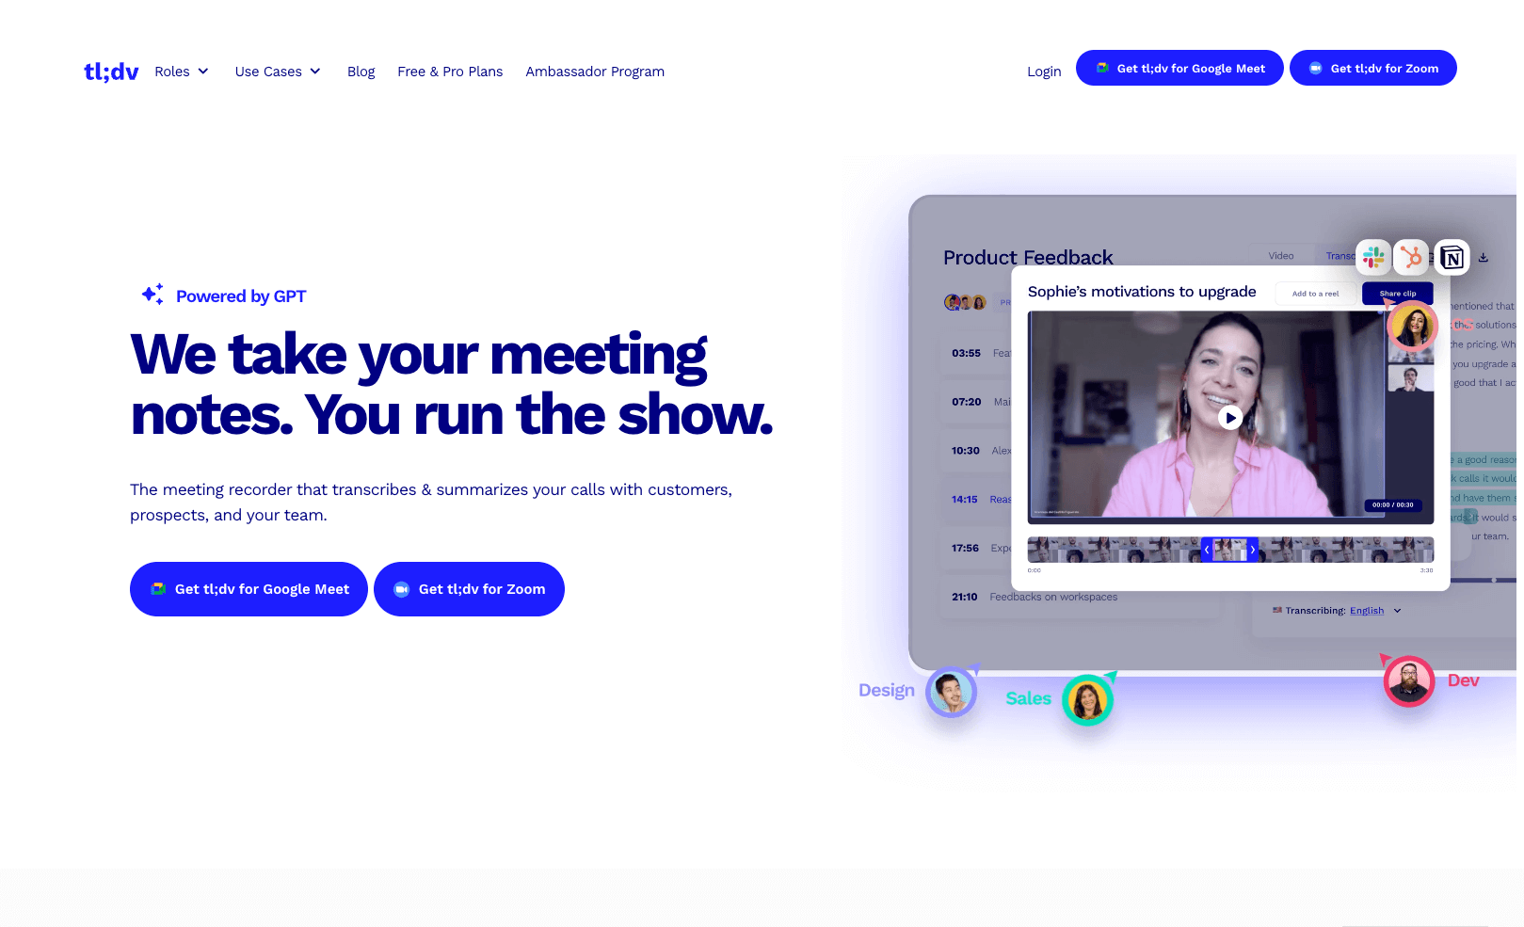
Task: Play the Sophie's motivations video
Action: coord(1230,417)
